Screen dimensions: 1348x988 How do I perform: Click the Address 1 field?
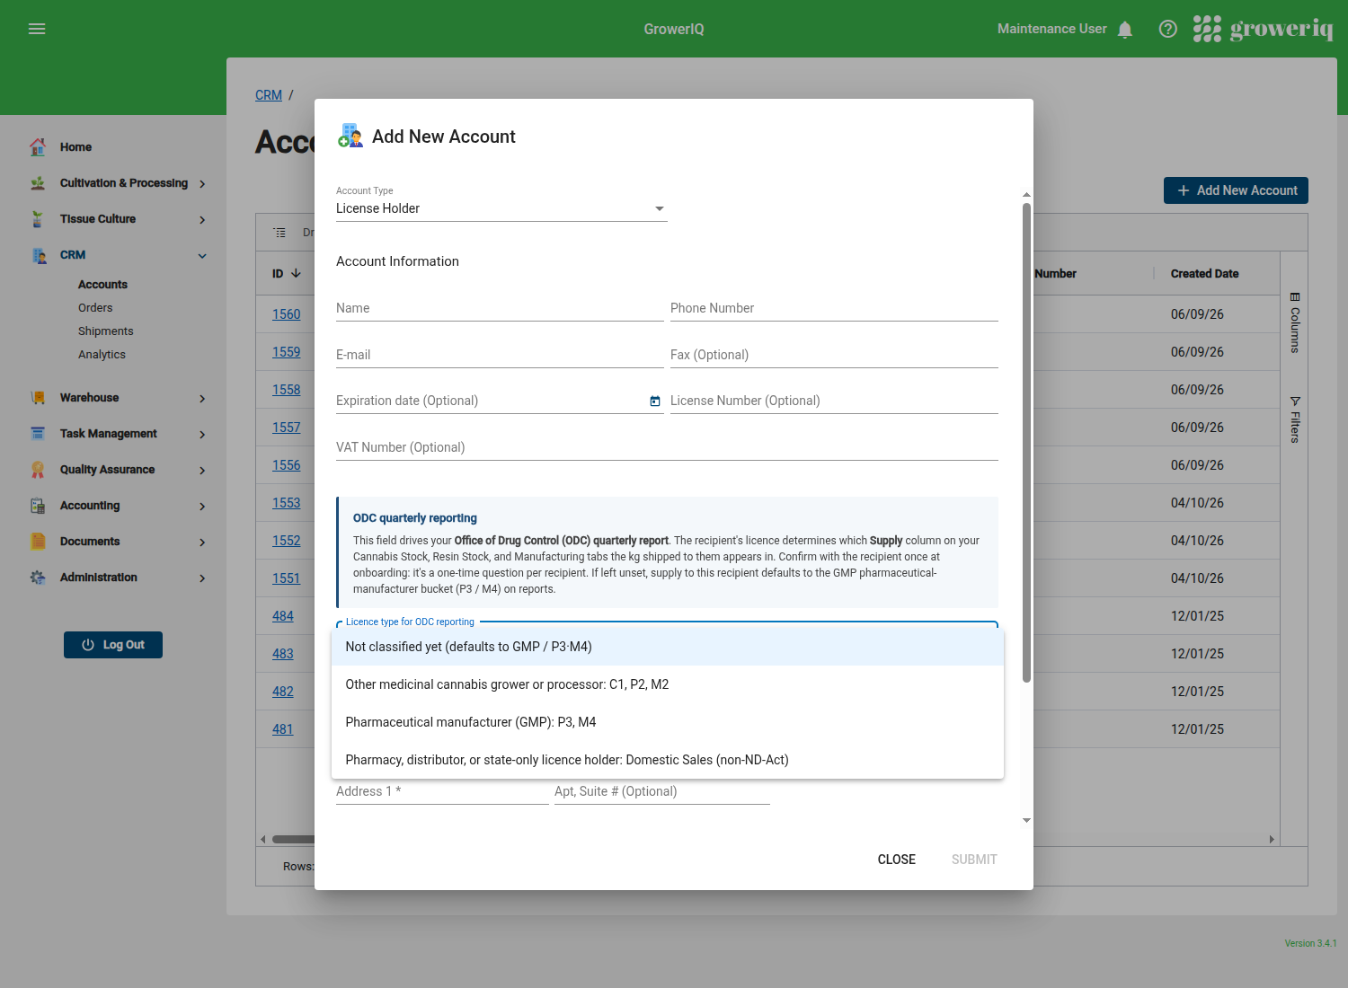click(442, 791)
